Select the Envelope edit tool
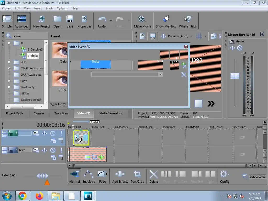This screenshot has height=201, width=268. coord(89,176)
